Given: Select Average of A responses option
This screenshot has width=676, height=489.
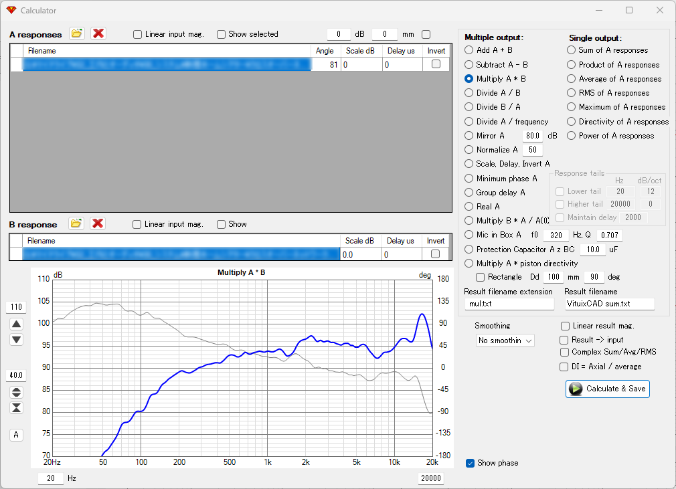Looking at the screenshot, I should click(x=571, y=79).
